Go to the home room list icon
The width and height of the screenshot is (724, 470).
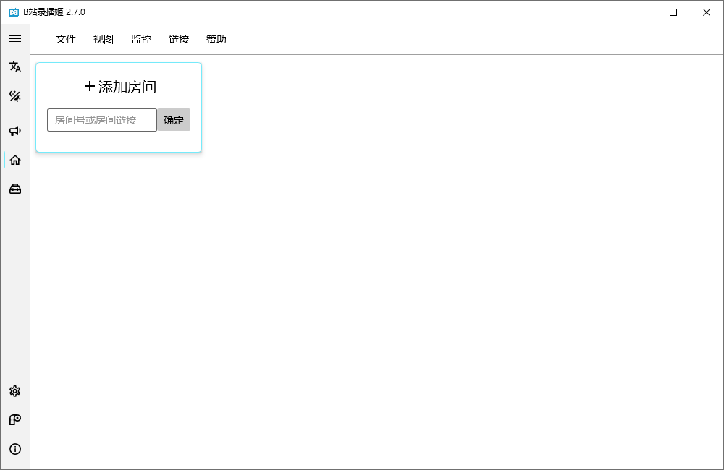[x=15, y=160]
